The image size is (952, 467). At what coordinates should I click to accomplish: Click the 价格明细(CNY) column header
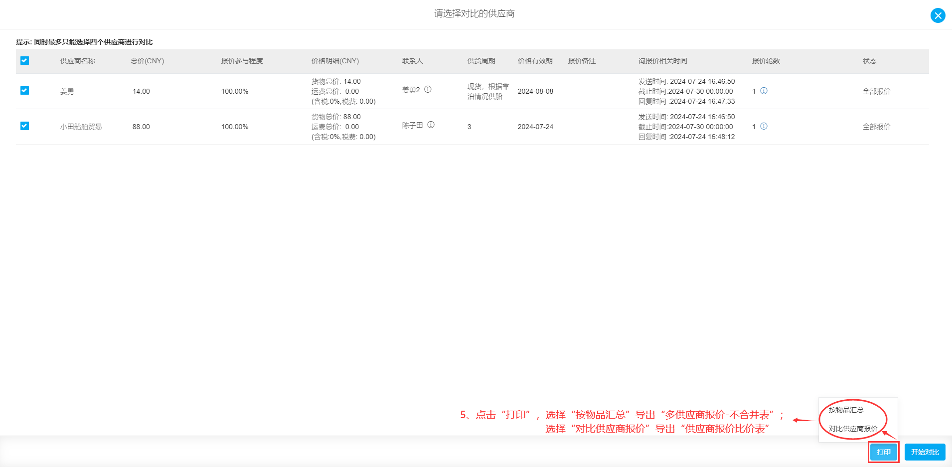coord(335,61)
